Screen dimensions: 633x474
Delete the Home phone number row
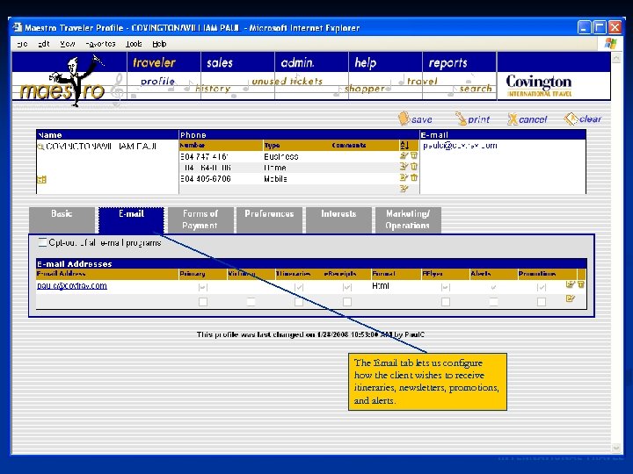(414, 167)
